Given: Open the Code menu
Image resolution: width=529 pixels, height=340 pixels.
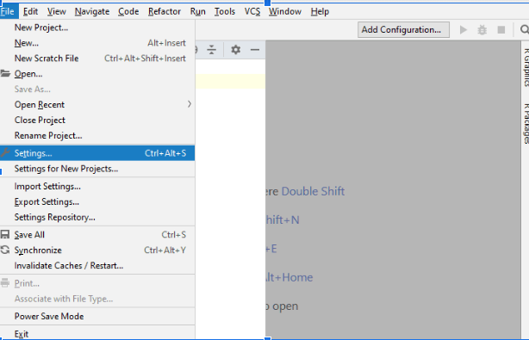Looking at the screenshot, I should (128, 11).
